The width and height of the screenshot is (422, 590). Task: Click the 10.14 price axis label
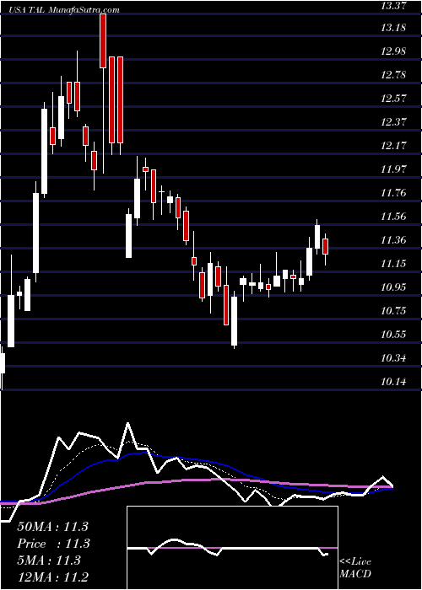click(x=395, y=382)
